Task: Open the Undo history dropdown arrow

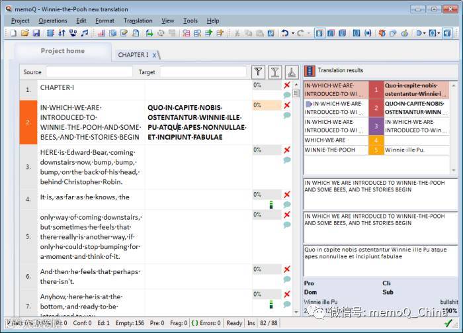Action: [x=292, y=33]
